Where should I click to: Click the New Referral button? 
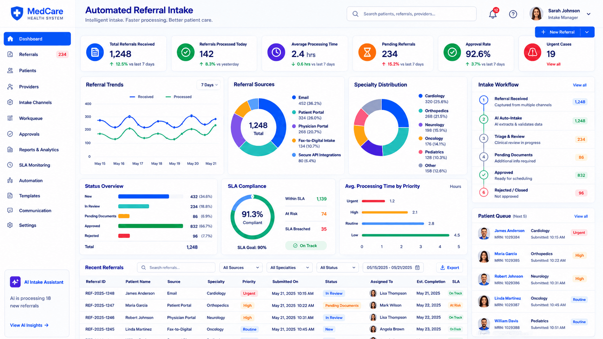558,32
